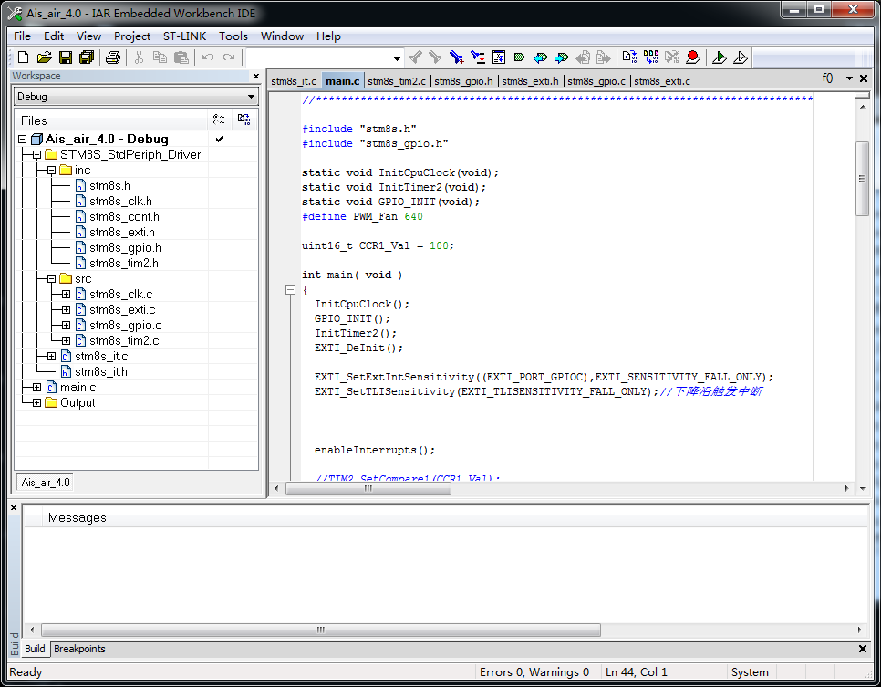Click the Paste clipboard icon
Viewport: 881px width, 687px height.
click(181, 57)
